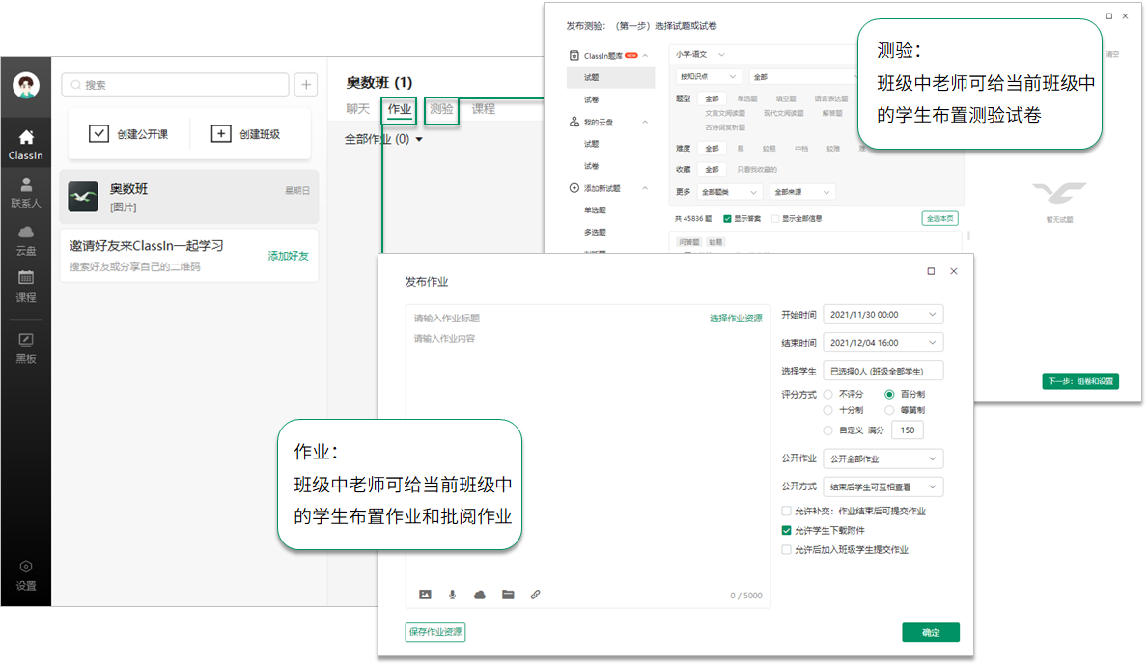Click the 满分 score field showing 150
The height and width of the screenshot is (666, 1148).
[908, 430]
